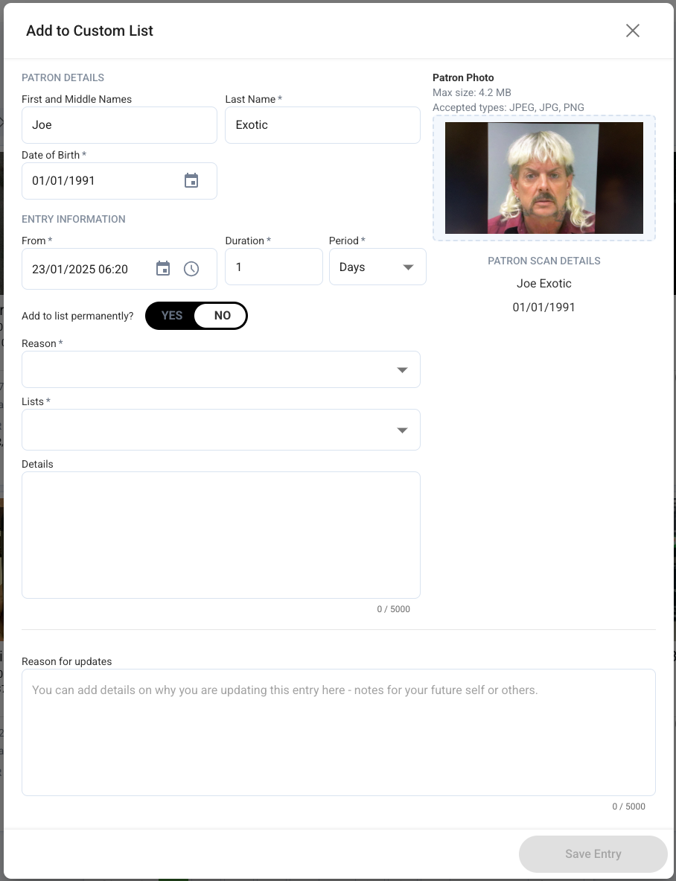Click the Reason field dropdown arrow
This screenshot has height=881, width=676.
(402, 369)
